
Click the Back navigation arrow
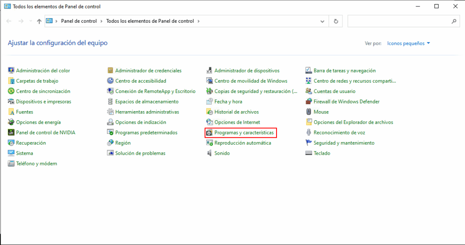click(9, 21)
